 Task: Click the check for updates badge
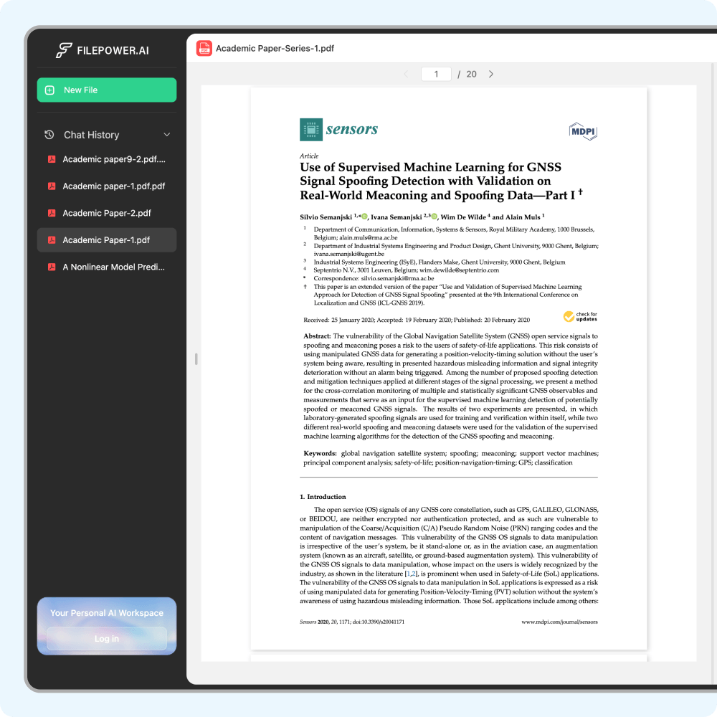[580, 315]
